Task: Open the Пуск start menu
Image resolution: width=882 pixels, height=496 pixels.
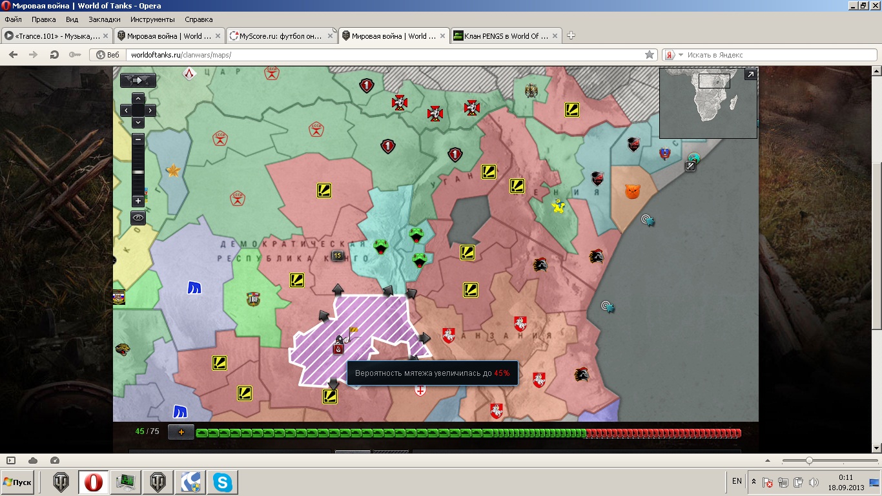Action: click(18, 482)
